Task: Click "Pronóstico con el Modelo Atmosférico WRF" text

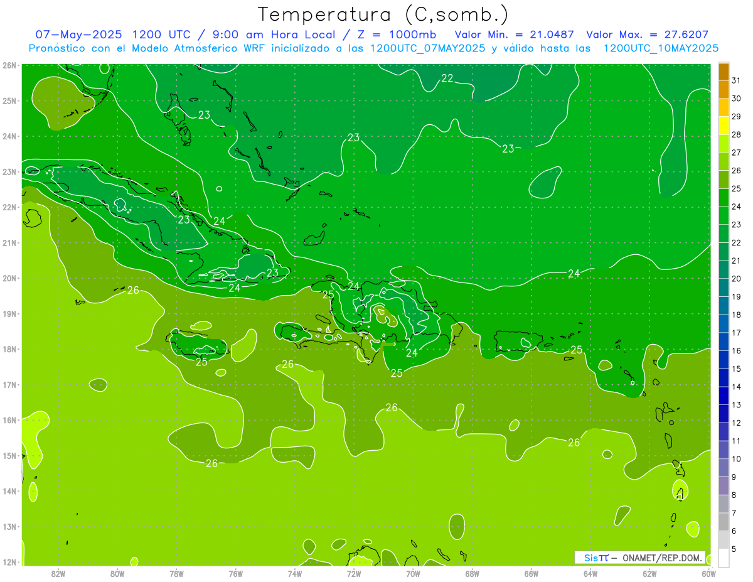Action: click(148, 48)
